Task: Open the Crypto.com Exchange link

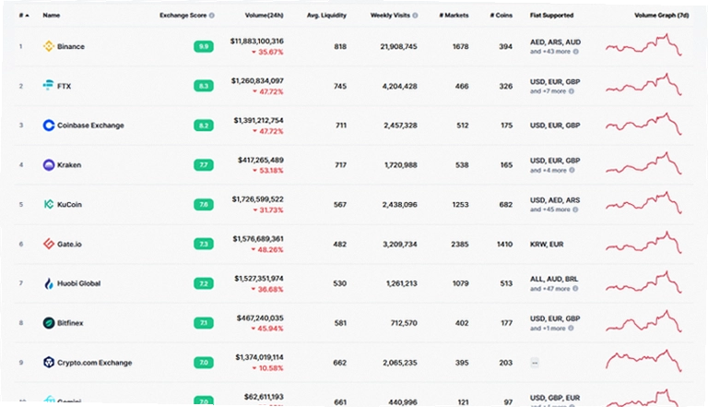Action: point(94,362)
